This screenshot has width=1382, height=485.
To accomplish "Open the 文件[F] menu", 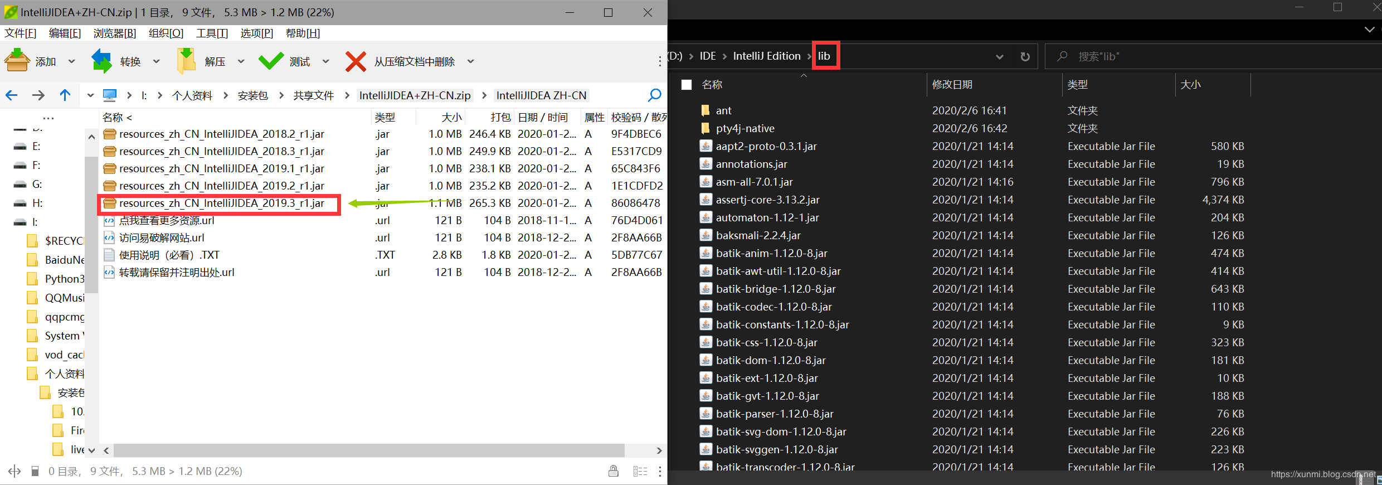I will tap(21, 33).
